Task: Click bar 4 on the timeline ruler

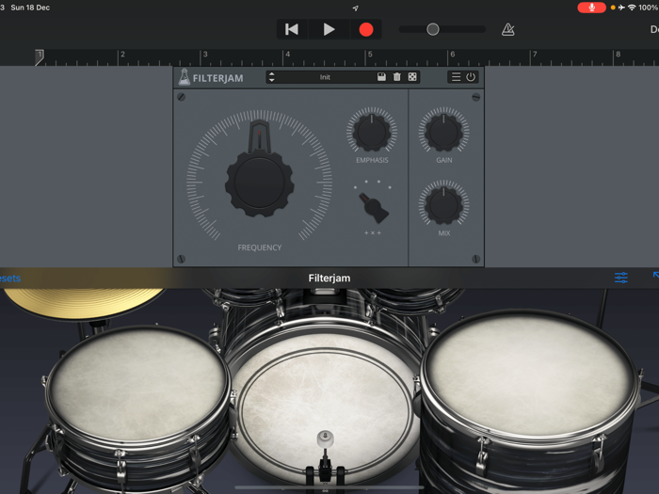Action: coord(287,55)
